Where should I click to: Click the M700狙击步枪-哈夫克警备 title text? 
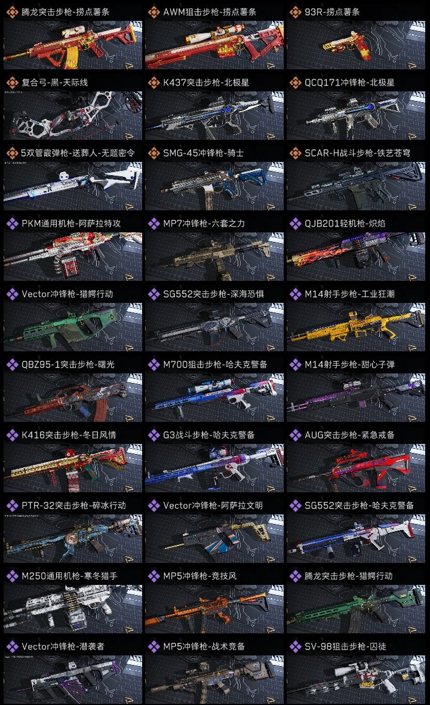coord(215,364)
